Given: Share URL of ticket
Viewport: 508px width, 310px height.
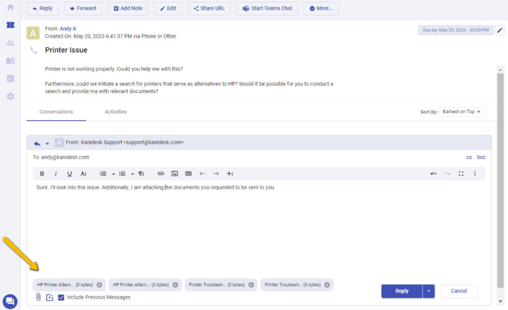Looking at the screenshot, I should tap(209, 8).
